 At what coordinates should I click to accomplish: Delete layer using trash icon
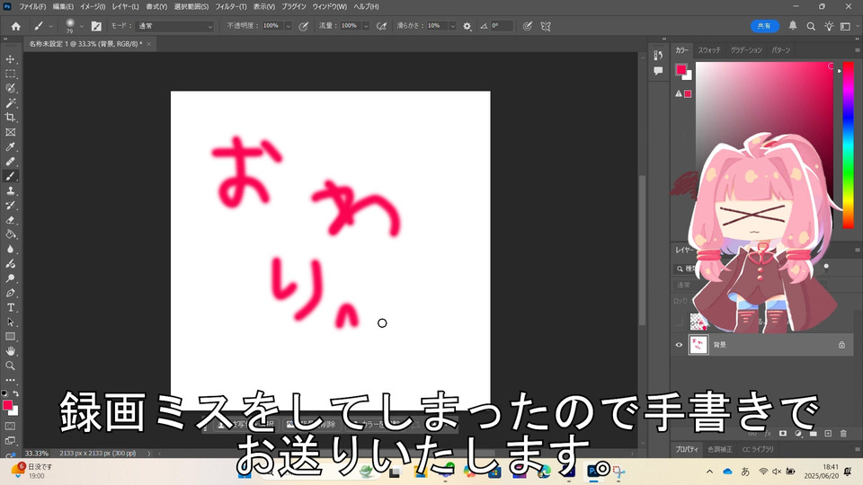pos(843,433)
